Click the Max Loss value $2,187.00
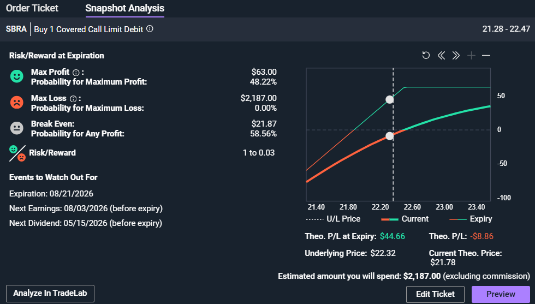 coord(259,98)
